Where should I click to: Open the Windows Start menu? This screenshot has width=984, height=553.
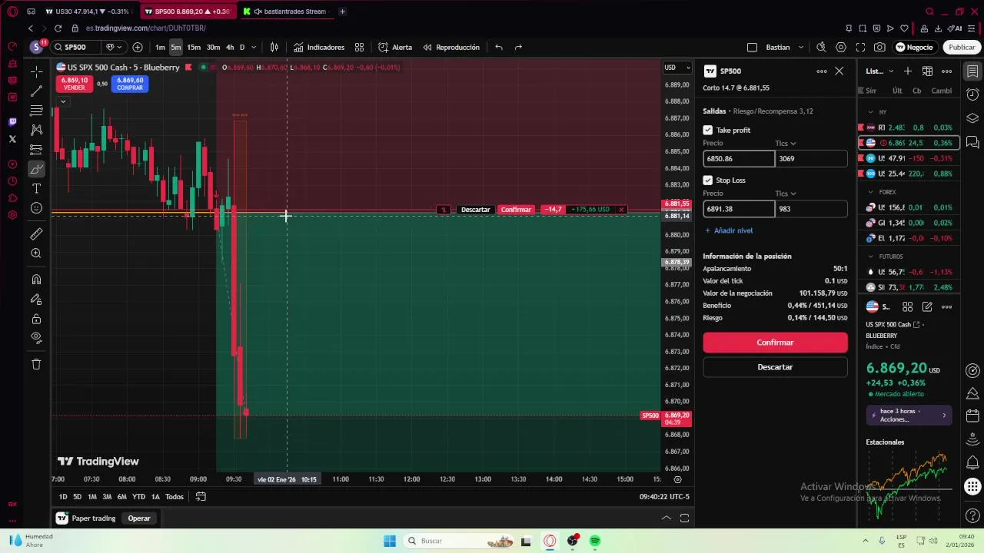(390, 541)
